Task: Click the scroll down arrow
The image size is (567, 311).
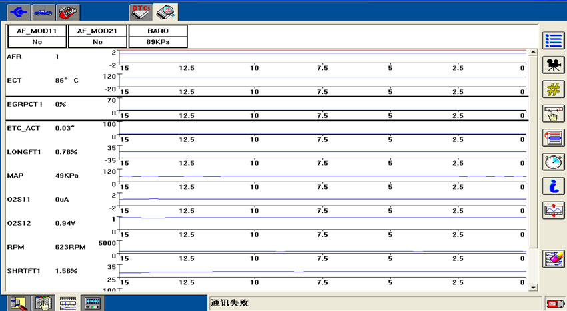Action: pyautogui.click(x=533, y=288)
